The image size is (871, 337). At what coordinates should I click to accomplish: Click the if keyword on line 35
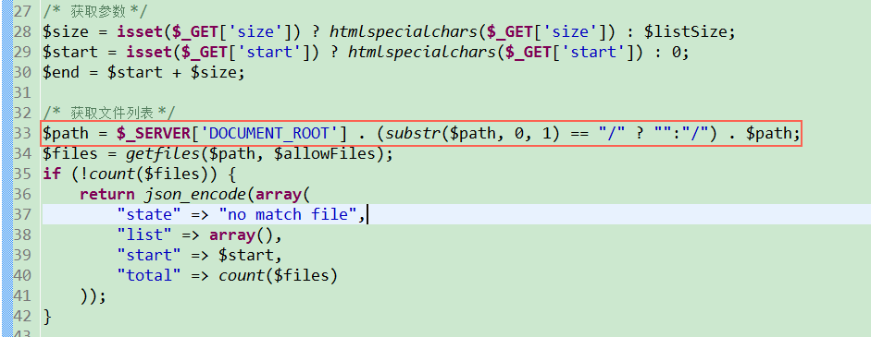tap(52, 175)
